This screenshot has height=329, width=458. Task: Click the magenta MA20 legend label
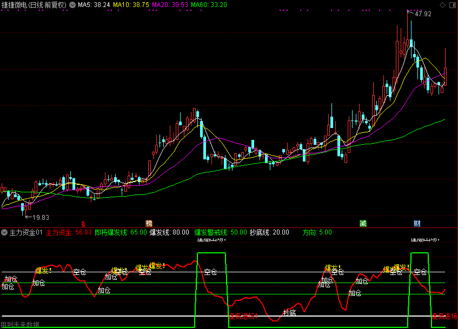(170, 5)
